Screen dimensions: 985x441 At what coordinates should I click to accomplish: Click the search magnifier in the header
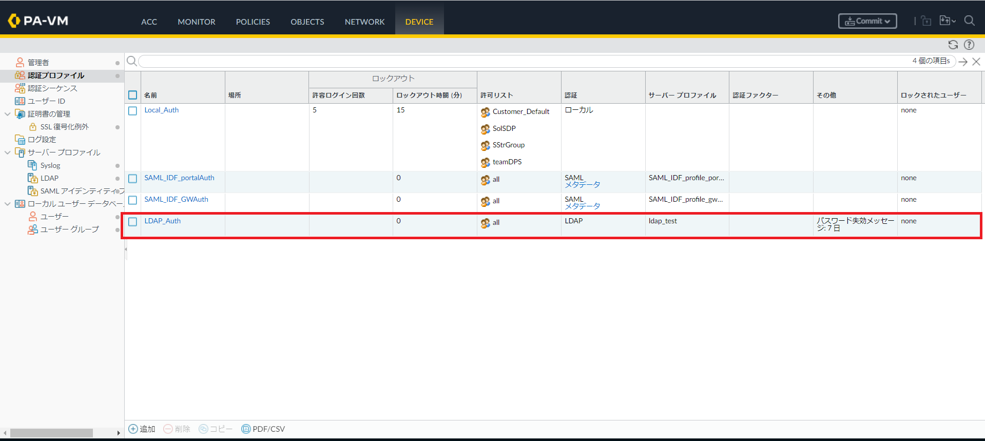pyautogui.click(x=969, y=21)
